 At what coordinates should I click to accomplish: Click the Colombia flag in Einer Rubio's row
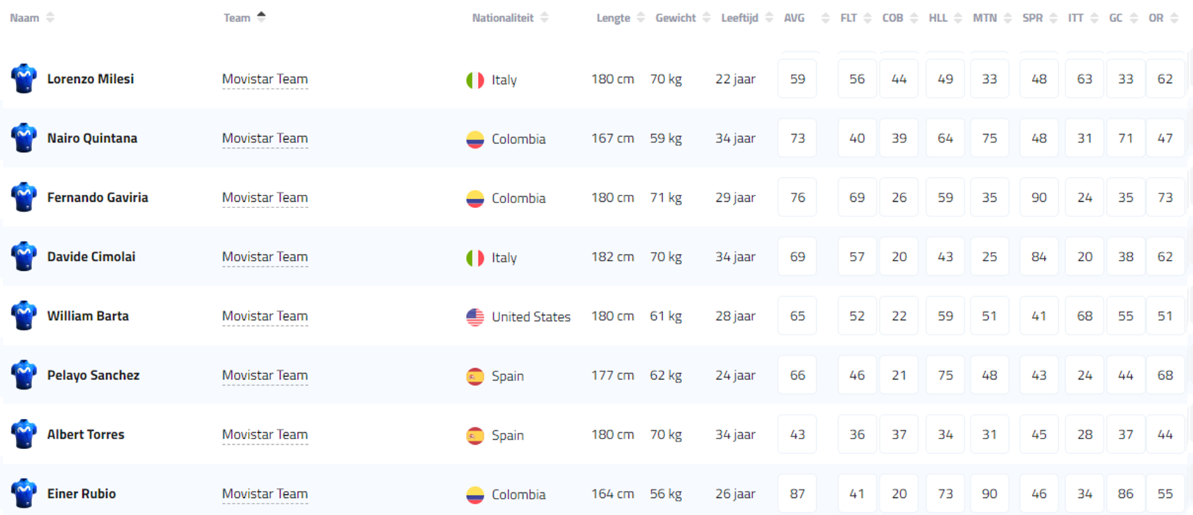tap(475, 495)
